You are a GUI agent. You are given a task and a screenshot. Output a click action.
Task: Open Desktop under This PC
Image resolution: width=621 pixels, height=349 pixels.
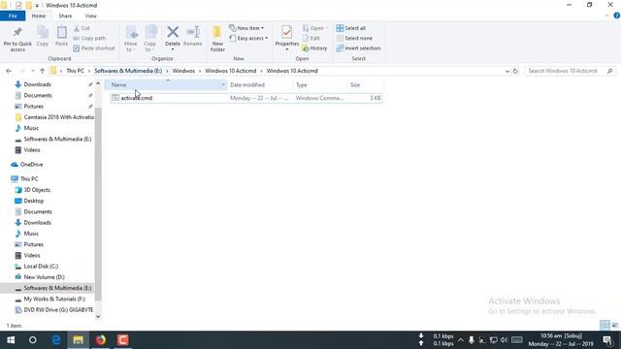[x=34, y=201]
